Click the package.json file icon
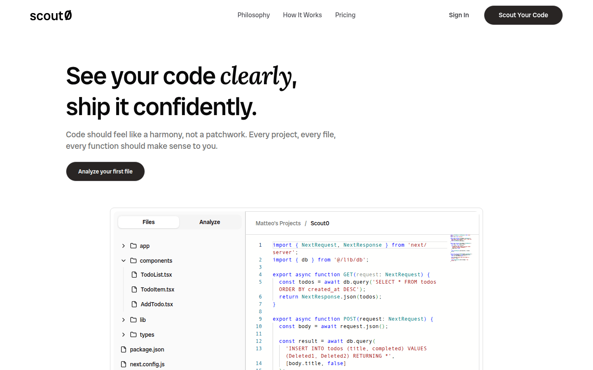The height and width of the screenshot is (370, 593). pos(124,349)
